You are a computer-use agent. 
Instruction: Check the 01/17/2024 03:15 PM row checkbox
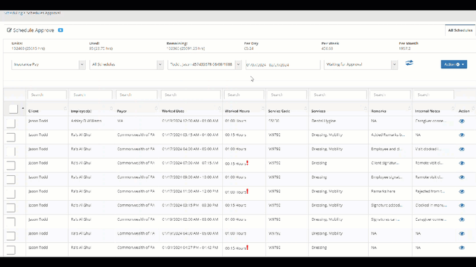coord(11,208)
